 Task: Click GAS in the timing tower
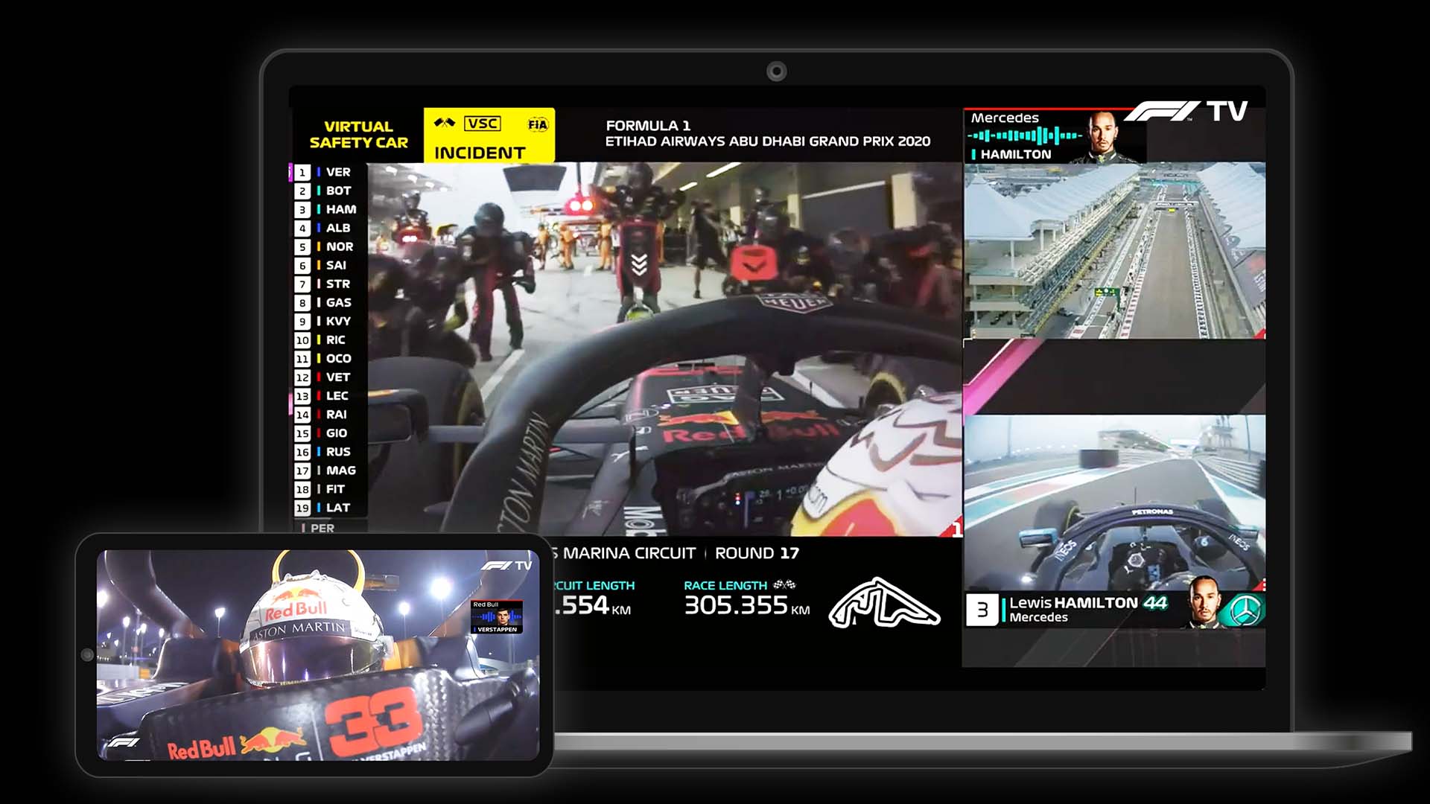click(x=339, y=302)
